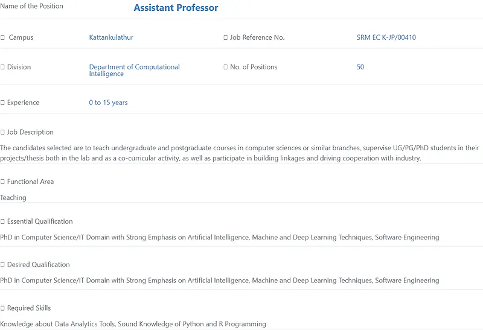Click the Experience field label
The image size is (483, 330).
(x=24, y=103)
